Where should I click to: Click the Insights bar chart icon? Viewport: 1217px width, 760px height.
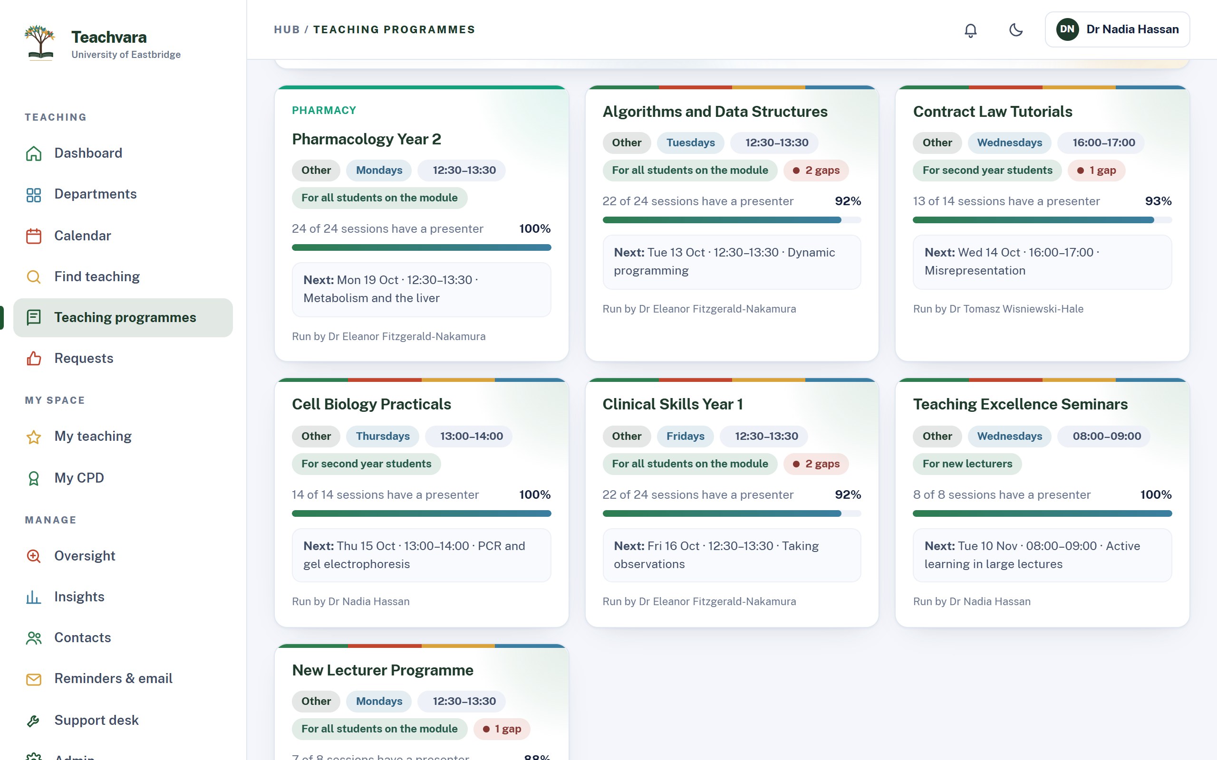(34, 597)
